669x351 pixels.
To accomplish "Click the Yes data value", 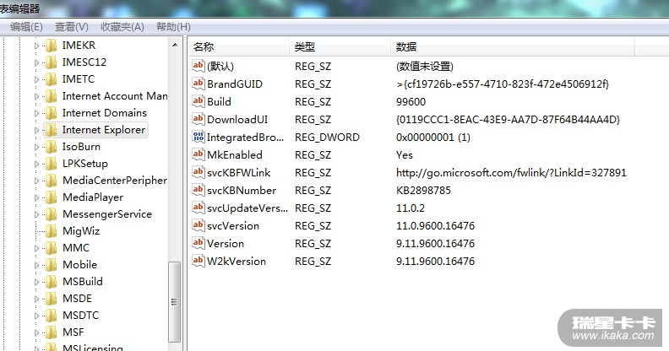I will pyautogui.click(x=405, y=155).
